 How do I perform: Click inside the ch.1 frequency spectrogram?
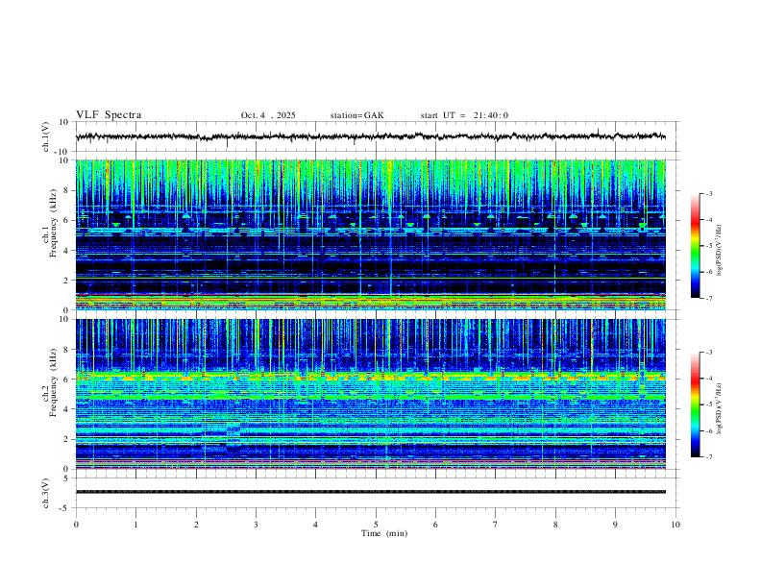370,234
